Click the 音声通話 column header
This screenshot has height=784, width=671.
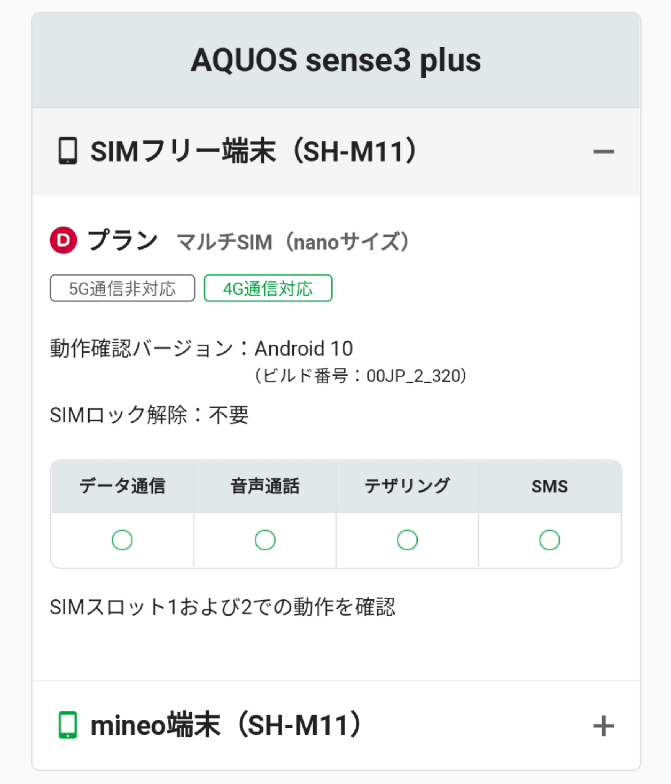(x=265, y=486)
